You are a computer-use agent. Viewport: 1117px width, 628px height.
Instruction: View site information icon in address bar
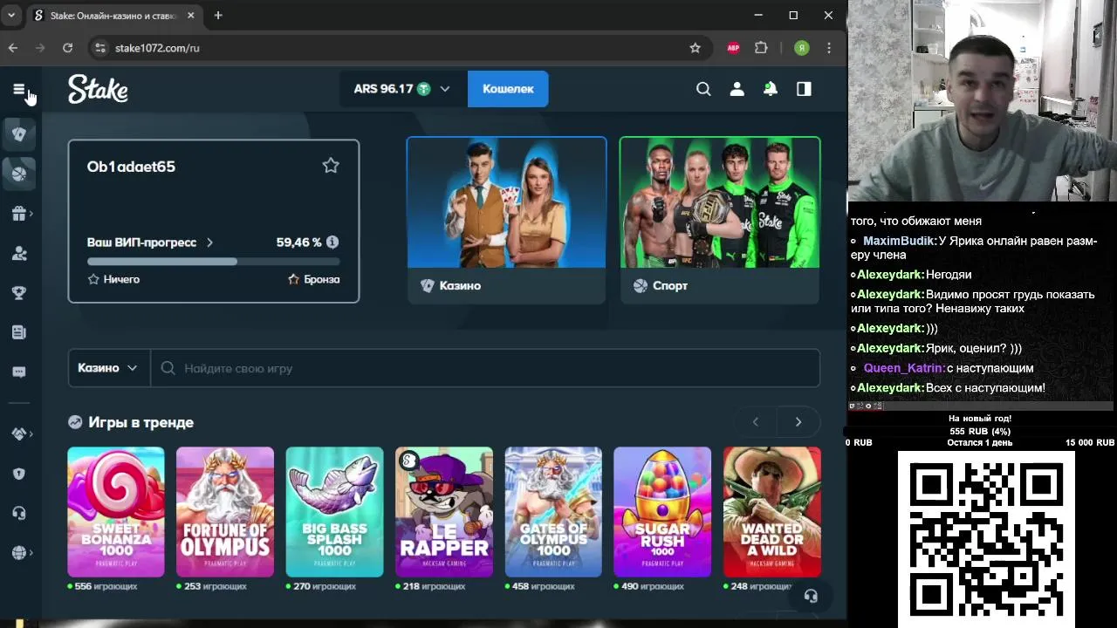(99, 48)
